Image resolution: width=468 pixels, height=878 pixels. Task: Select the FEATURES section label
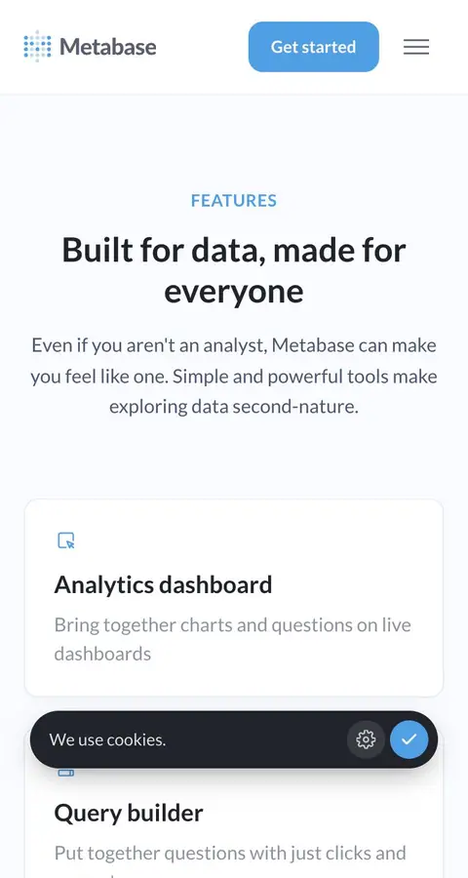click(234, 200)
